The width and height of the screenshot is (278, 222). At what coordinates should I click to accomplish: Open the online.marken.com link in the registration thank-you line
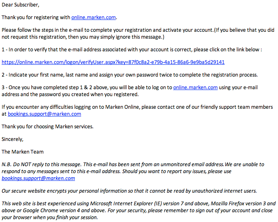[x=93, y=18]
